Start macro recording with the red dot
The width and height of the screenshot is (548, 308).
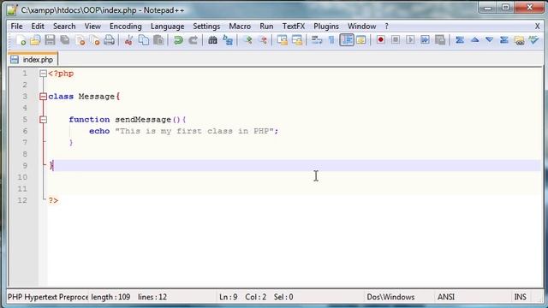click(380, 40)
